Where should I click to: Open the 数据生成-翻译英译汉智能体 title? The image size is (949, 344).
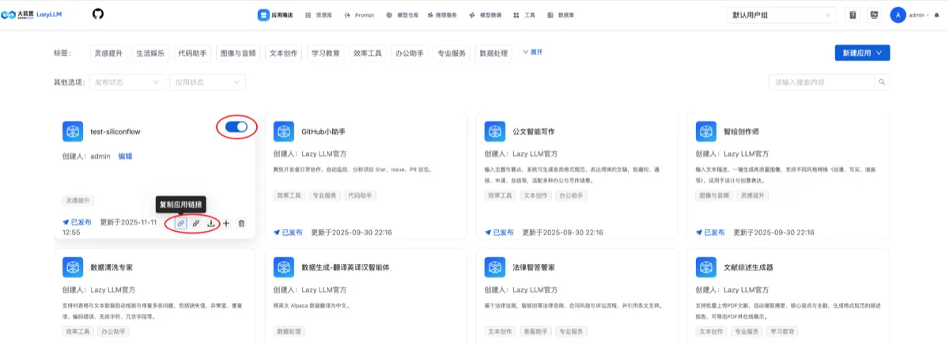(x=346, y=267)
